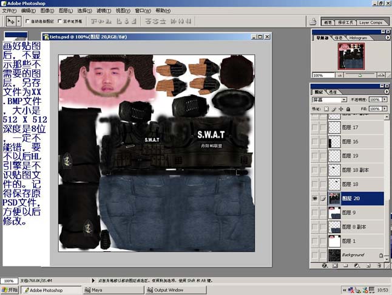Open the 文件(F) File menu
Viewport: 392px width, 295px height.
tap(9, 11)
